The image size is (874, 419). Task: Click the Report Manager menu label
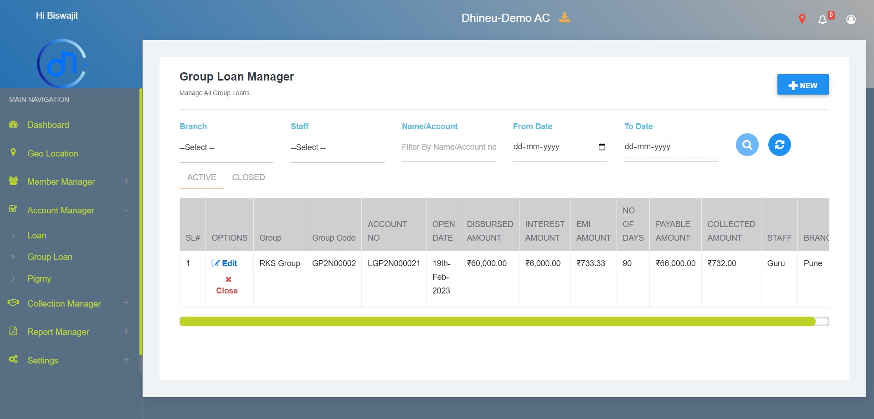(58, 332)
